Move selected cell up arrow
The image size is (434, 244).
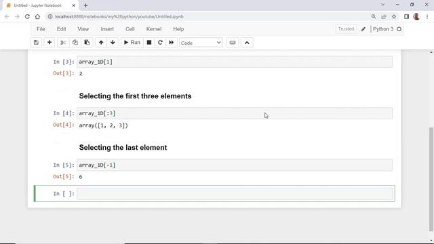(x=101, y=43)
